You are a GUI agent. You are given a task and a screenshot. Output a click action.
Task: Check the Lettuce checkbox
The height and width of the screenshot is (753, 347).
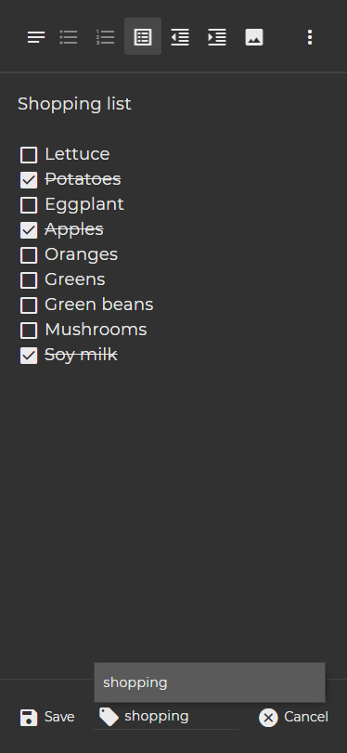(x=29, y=155)
